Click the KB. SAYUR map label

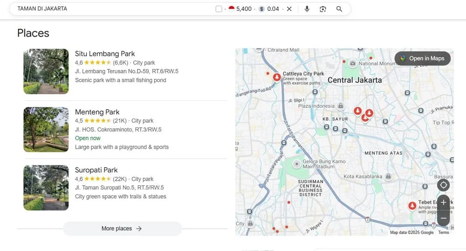click(x=335, y=119)
